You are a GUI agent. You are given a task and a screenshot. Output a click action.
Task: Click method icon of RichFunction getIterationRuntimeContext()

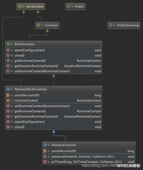point(8,66)
